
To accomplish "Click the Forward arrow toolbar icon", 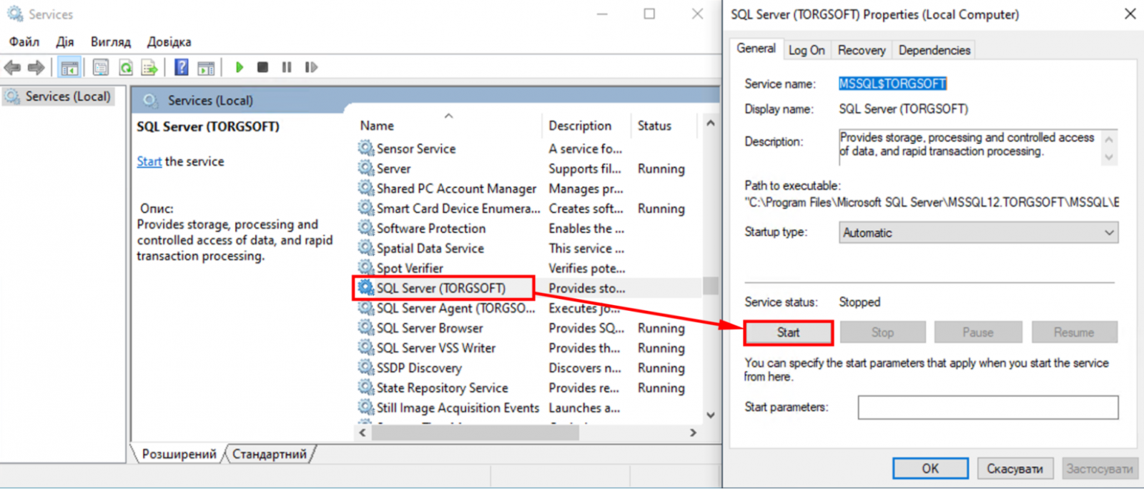I will pos(36,68).
